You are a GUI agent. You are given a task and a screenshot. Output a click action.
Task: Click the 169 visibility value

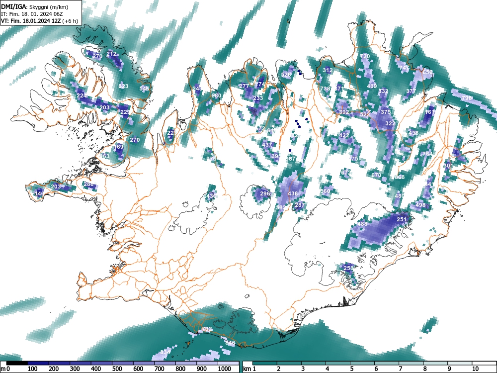pos(118,147)
